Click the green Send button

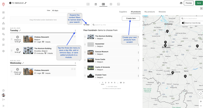[199, 3]
